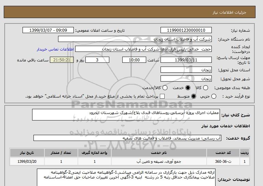Click the توضیحات خریدار text area
263x186 pixels.
coord(126,177)
